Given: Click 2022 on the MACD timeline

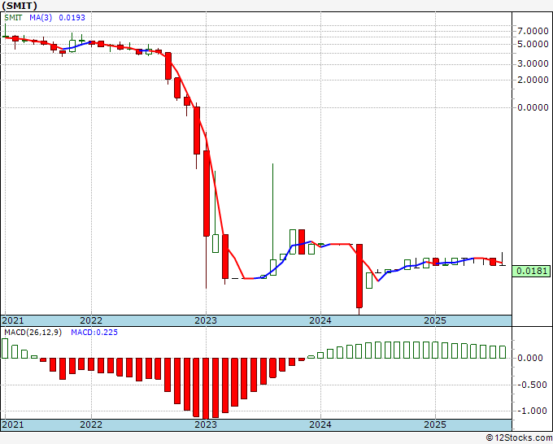Looking at the screenshot, I should 91,424.
